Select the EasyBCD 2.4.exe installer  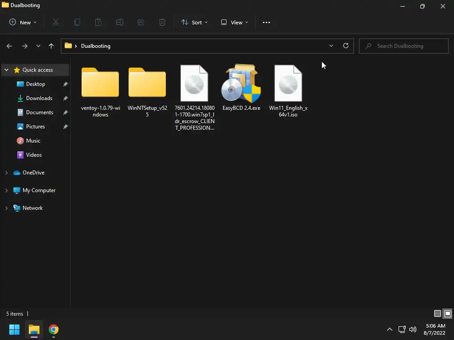[241, 88]
